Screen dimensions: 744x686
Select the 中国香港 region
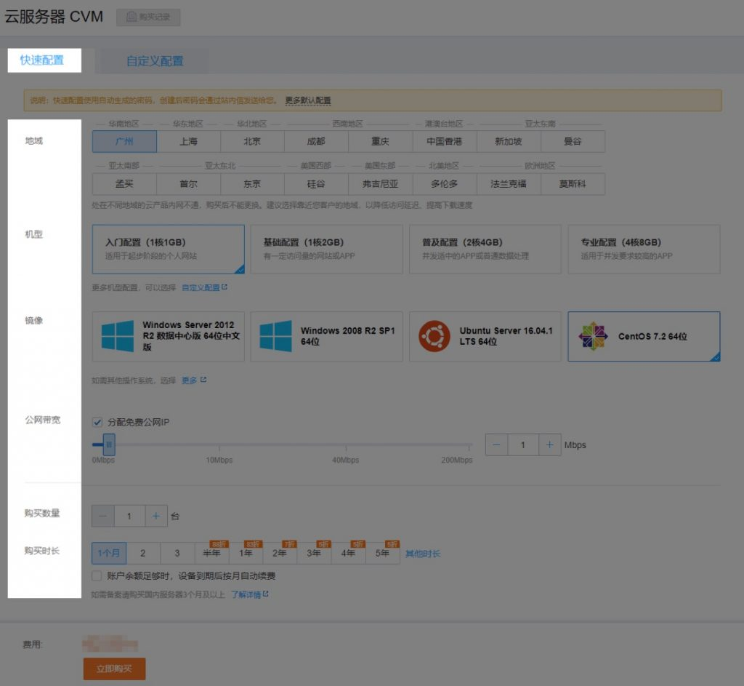(445, 142)
